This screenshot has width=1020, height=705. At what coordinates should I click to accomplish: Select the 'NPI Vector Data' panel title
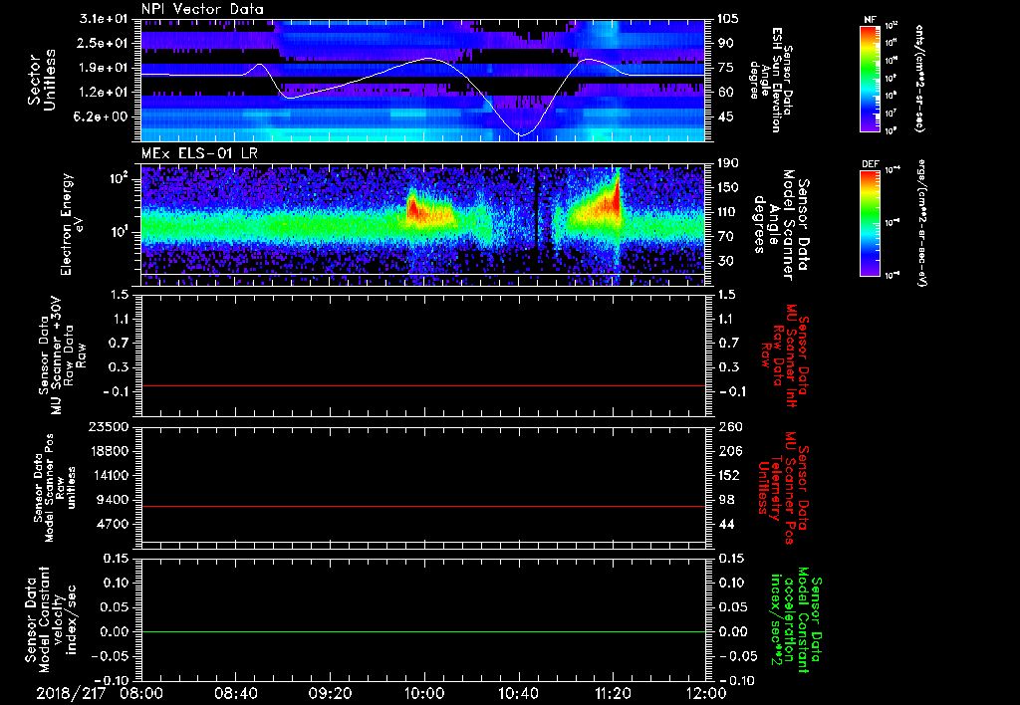click(x=203, y=9)
